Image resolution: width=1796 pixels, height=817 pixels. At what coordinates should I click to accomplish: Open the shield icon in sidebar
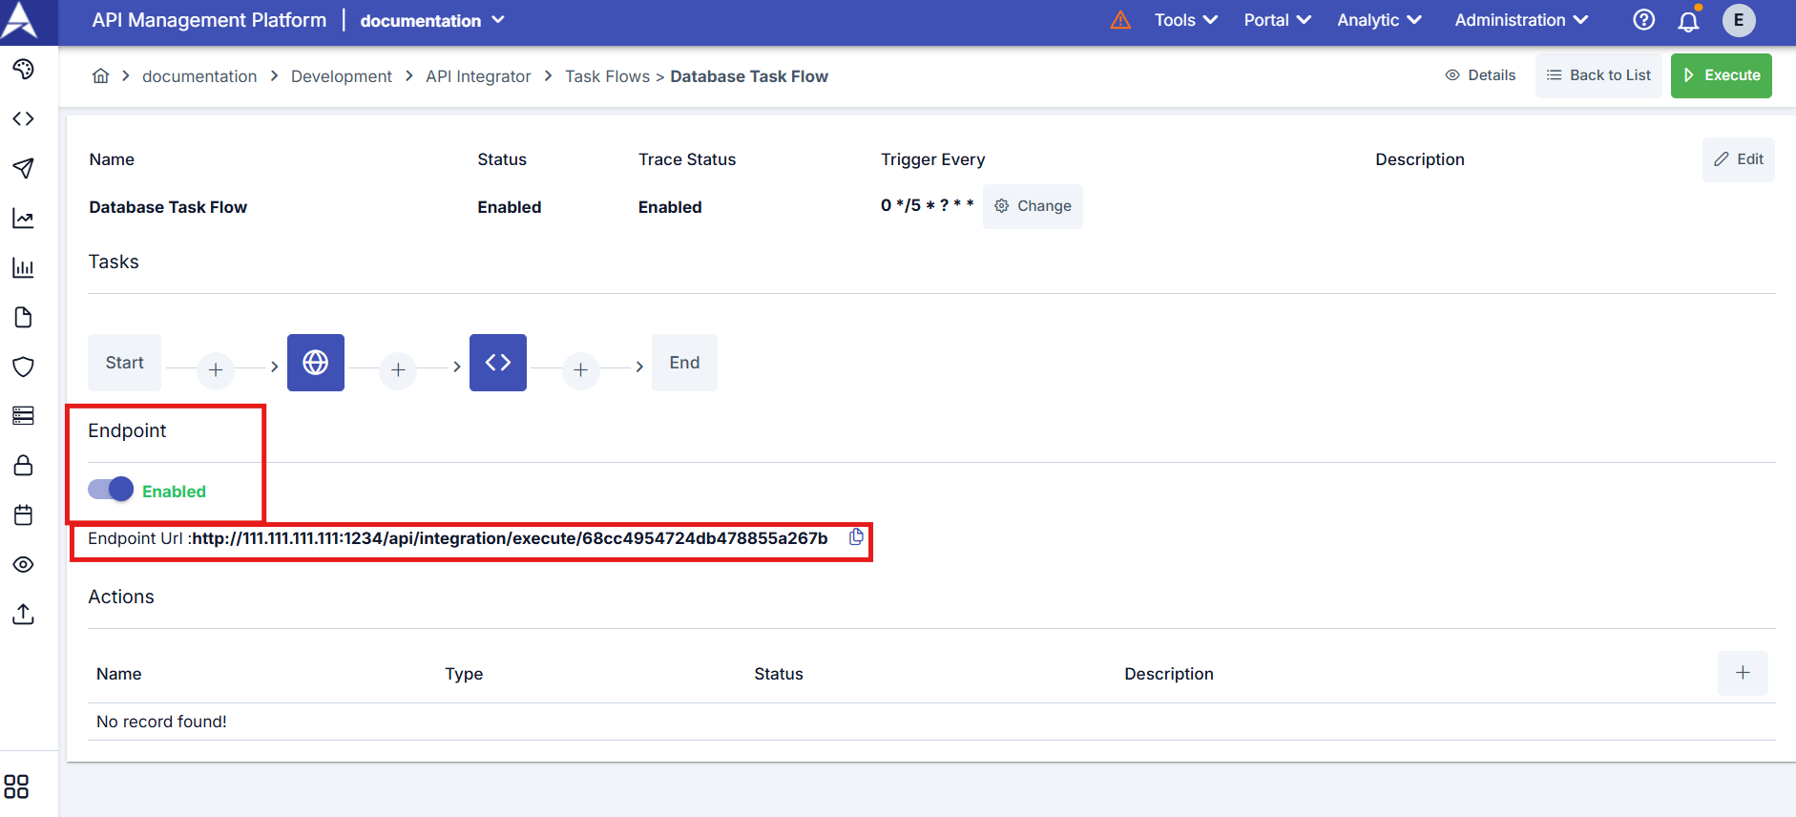tap(23, 367)
